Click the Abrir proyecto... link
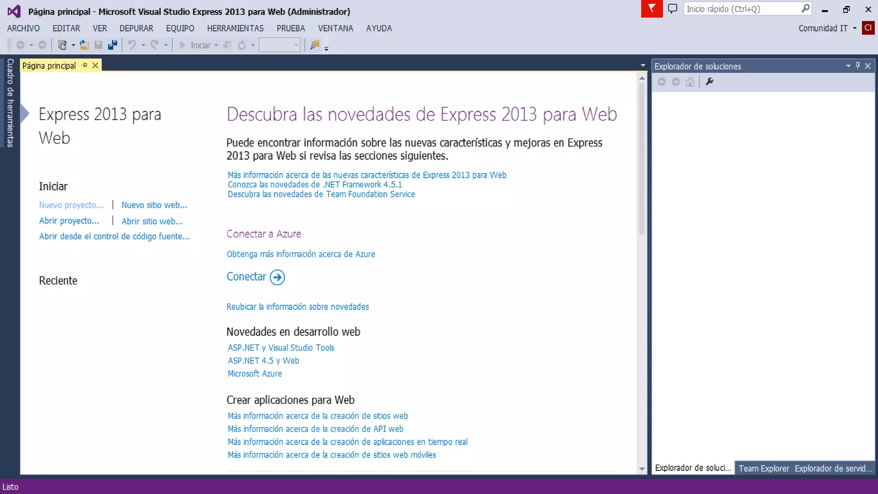The height and width of the screenshot is (494, 878). coord(69,220)
